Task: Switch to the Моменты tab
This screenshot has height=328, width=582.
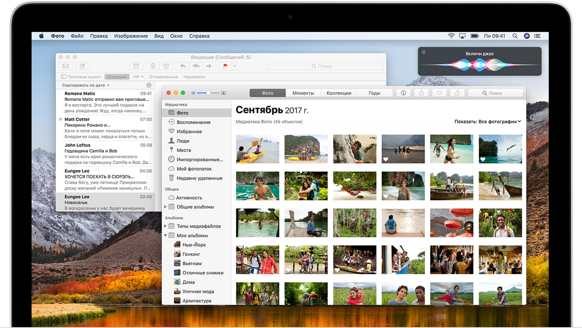Action: coord(303,93)
